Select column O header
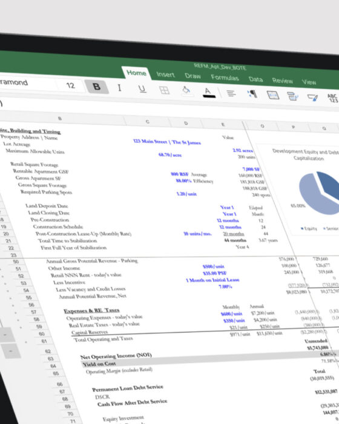This screenshot has width=339, height=424. (x=262, y=126)
